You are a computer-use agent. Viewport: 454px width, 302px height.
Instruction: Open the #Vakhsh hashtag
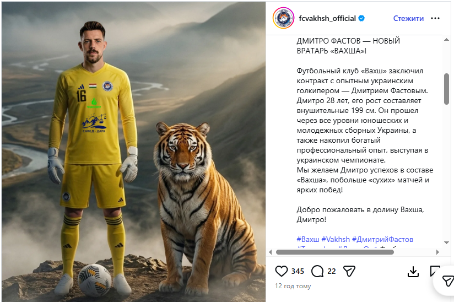(x=336, y=240)
